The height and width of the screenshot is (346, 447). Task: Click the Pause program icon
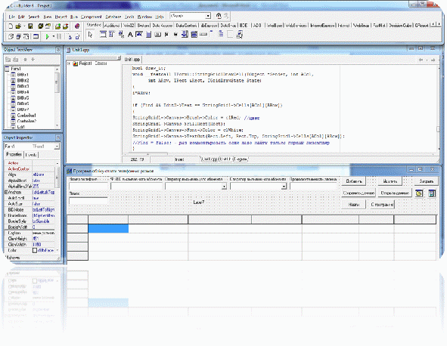pos(59,36)
